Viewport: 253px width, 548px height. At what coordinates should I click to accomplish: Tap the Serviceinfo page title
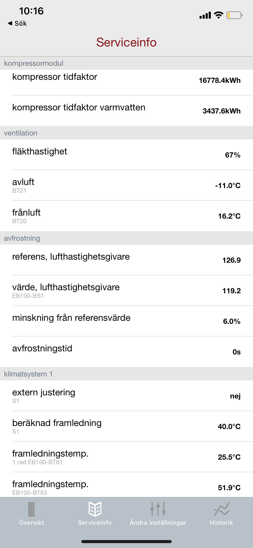coord(127,43)
